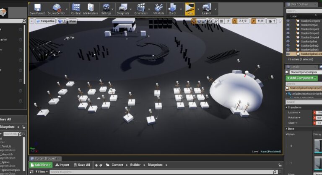This screenshot has height=175, width=322.
Task: Open the Filters dropdown in Content Browser
Action: pos(42,172)
